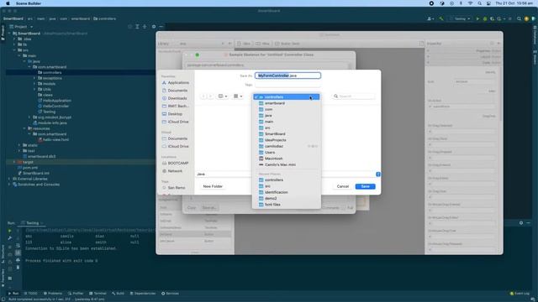Image resolution: width=538 pixels, height=302 pixels.
Task: Collapse the src folder in project tree
Action: point(15,50)
